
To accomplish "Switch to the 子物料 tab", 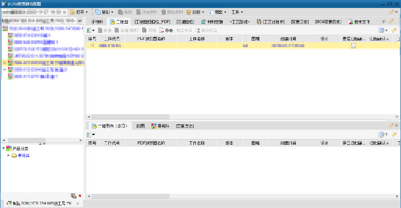I will tap(97, 22).
